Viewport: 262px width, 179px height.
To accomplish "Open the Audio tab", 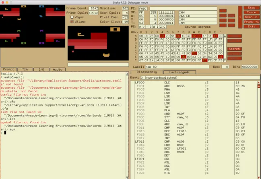I will pos(58,69).
